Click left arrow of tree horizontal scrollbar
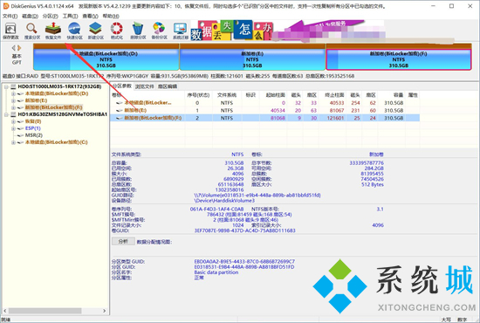The width and height of the screenshot is (480, 323). pyautogui.click(x=5, y=311)
